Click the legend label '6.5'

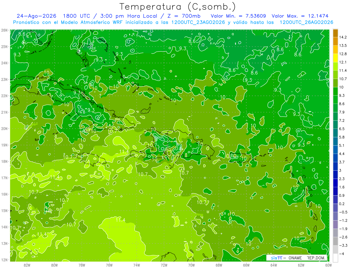pos(342,129)
